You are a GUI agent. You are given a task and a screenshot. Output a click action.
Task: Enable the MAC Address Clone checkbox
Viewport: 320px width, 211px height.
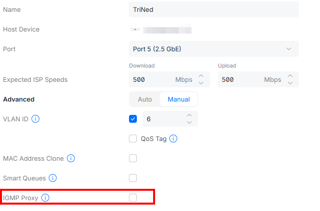coord(133,159)
